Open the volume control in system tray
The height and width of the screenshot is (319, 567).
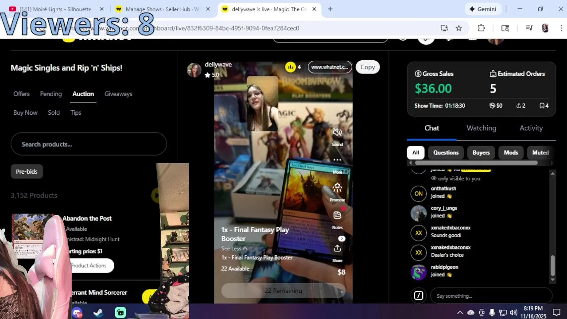pos(513,312)
